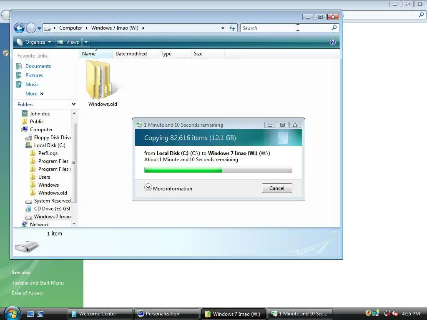Select Windows folder in tree
The image size is (427, 320).
[48, 185]
